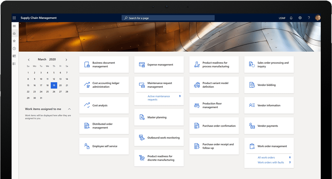The height and width of the screenshot is (179, 332).
Task: Click the Maintenance request management icon
Action: click(142, 85)
